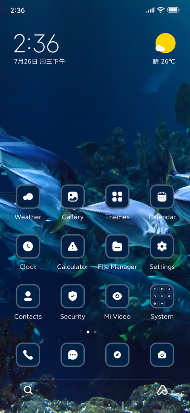Tap the 晴 26℃ temperature text
This screenshot has height=413, width=190.
[164, 62]
